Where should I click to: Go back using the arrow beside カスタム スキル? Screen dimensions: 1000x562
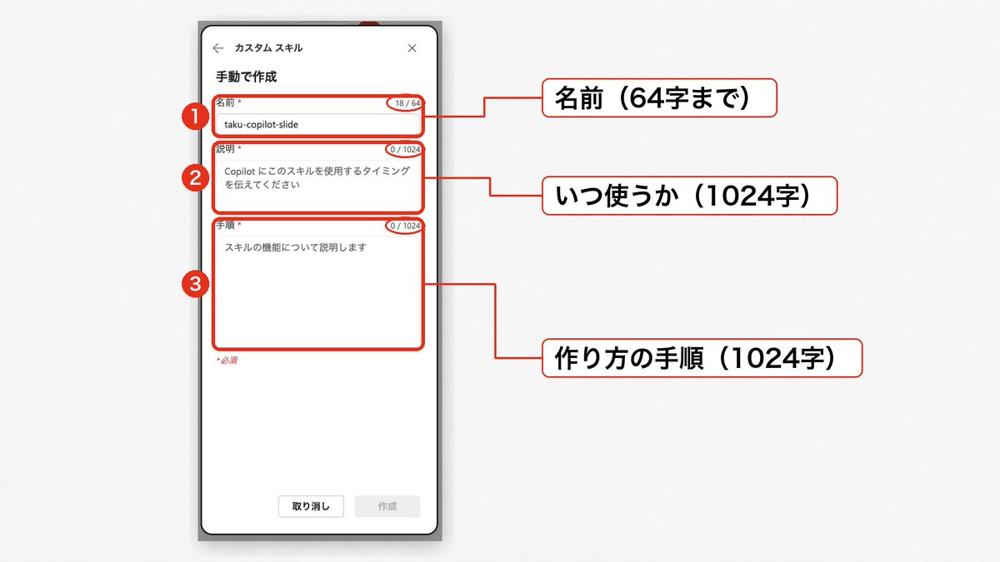point(218,48)
